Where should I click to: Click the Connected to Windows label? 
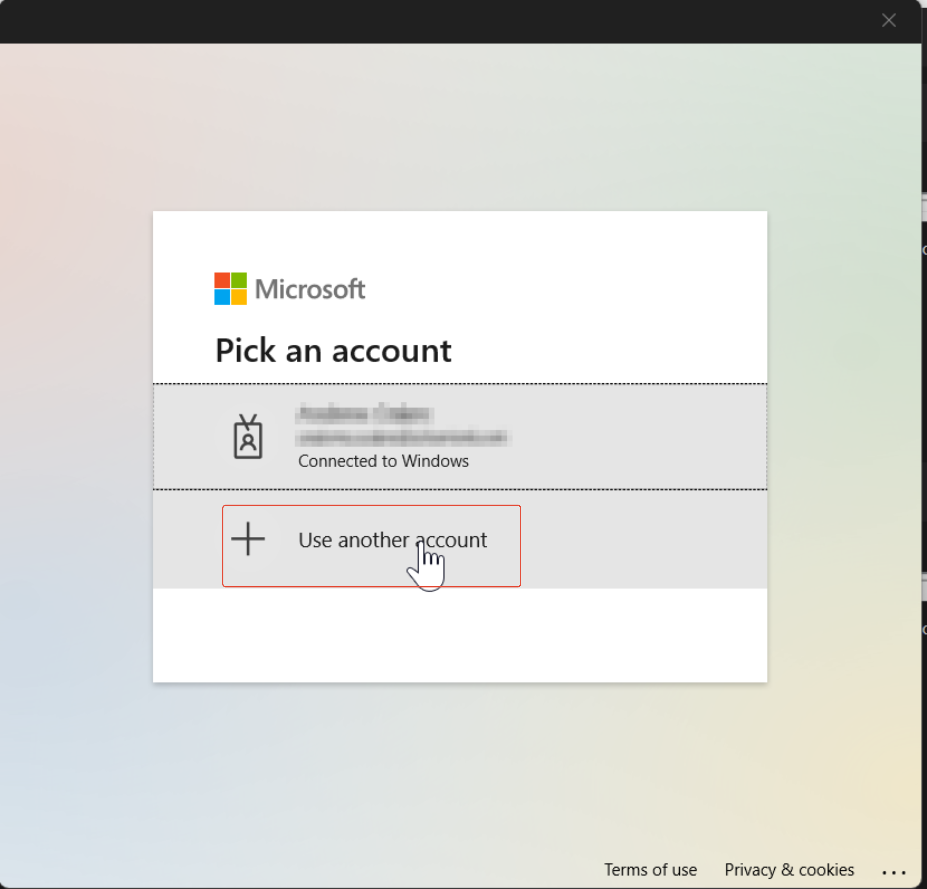pos(383,461)
